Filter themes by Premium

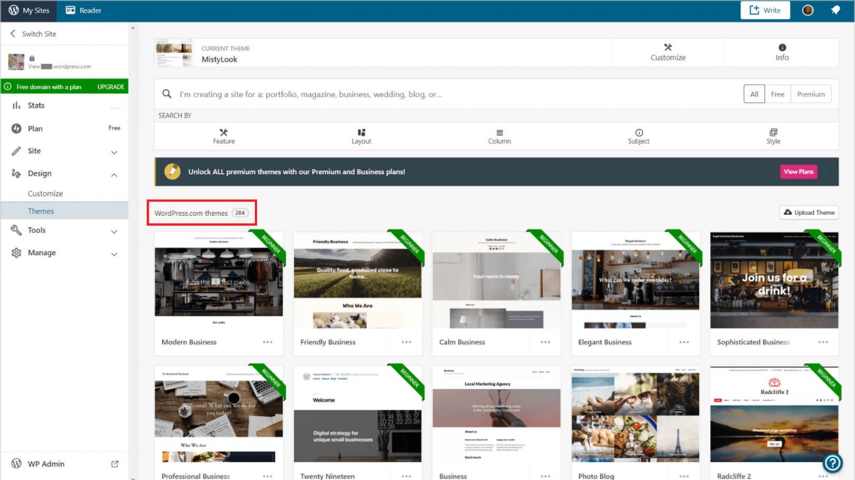pos(810,94)
